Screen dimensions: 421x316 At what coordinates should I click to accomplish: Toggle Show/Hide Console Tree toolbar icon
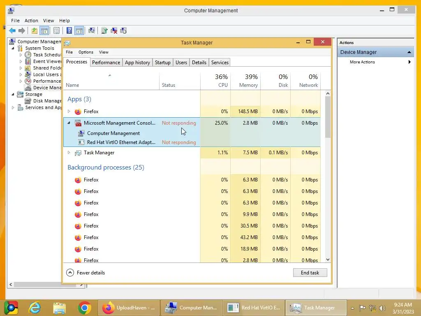pyautogui.click(x=44, y=30)
